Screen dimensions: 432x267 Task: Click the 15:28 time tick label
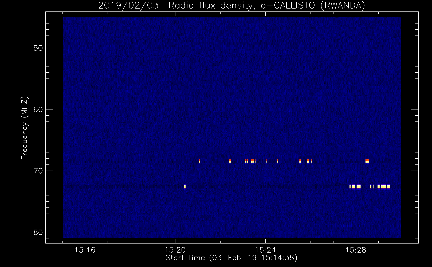[356, 250]
